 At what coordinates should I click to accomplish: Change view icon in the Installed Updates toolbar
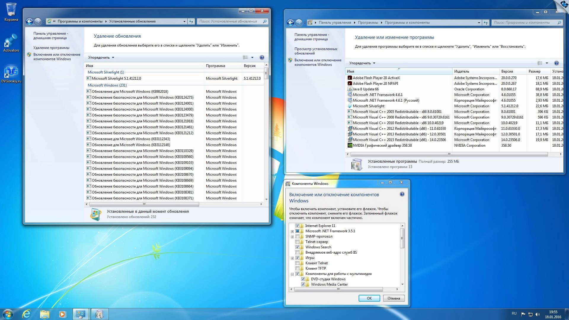pos(245,57)
